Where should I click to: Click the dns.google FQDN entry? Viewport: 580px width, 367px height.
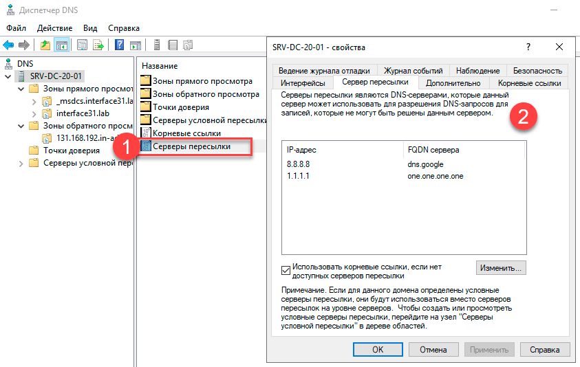tap(425, 164)
